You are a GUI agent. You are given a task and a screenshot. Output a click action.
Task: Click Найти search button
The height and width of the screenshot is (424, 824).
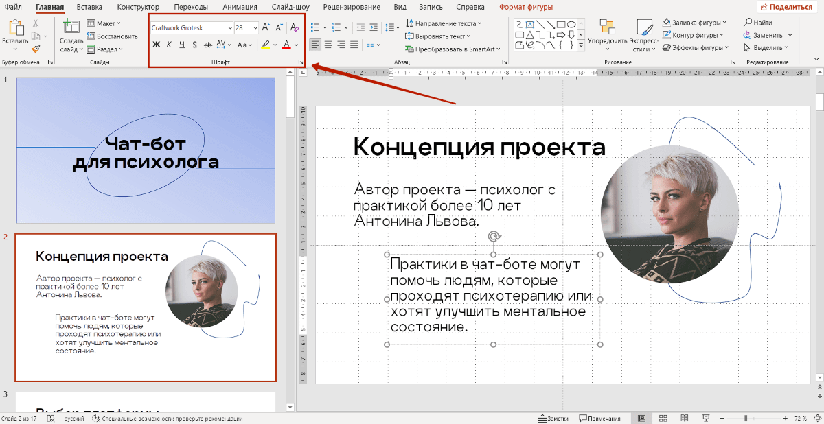point(759,23)
